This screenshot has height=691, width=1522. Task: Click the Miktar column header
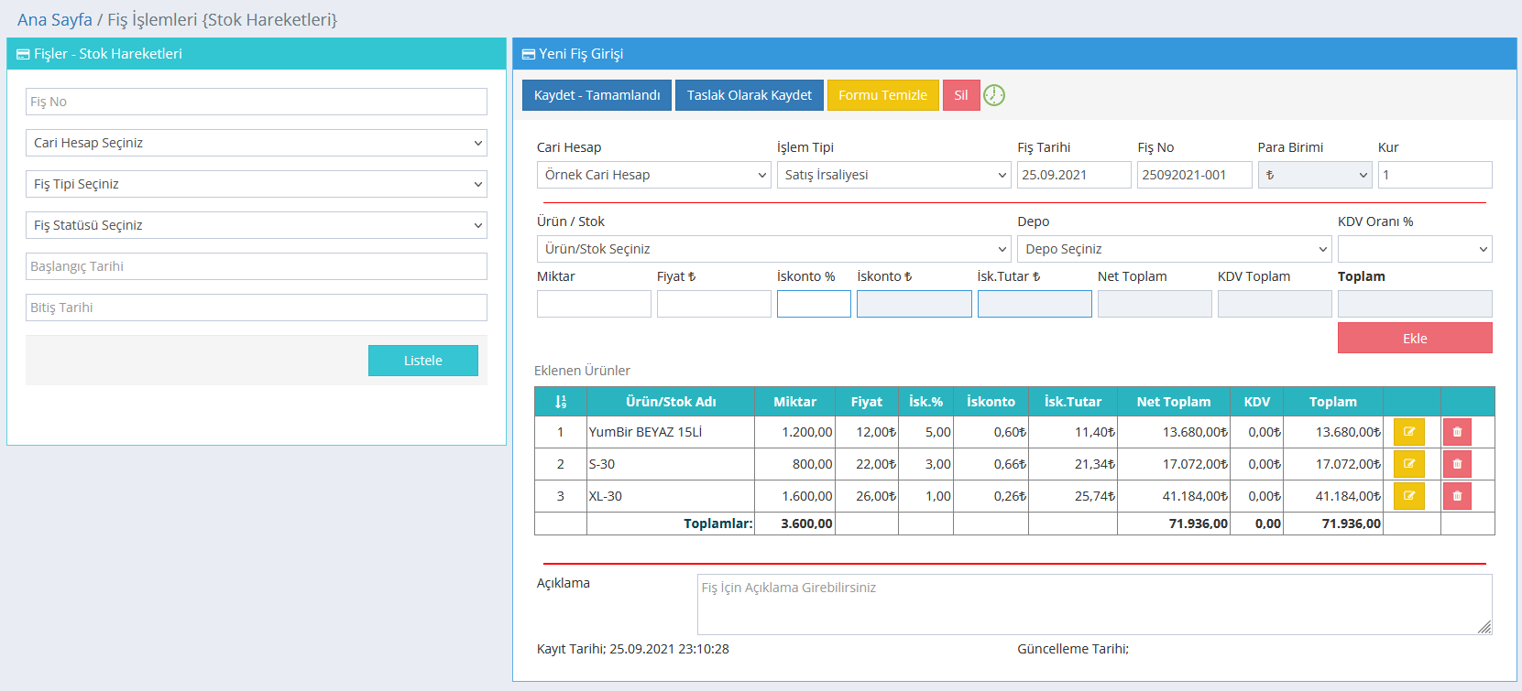[794, 402]
